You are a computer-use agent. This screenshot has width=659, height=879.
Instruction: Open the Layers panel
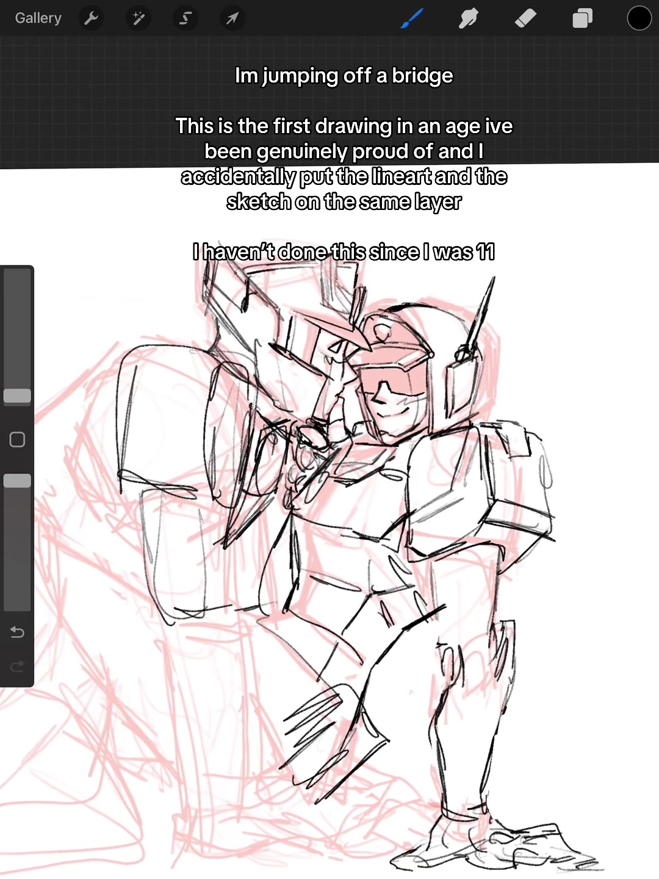tap(582, 18)
